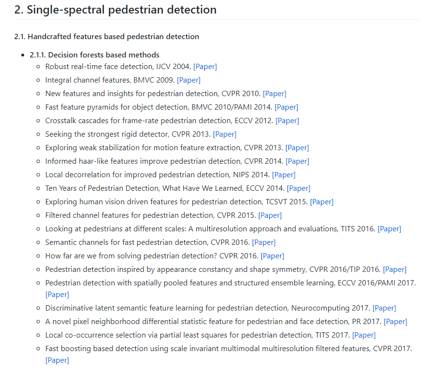Open Paper link for Semantic channels entry

click(264, 242)
